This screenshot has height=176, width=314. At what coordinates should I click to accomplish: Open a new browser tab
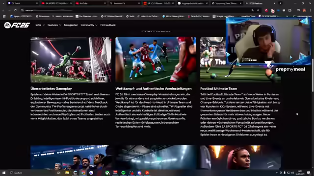click(x=280, y=3)
